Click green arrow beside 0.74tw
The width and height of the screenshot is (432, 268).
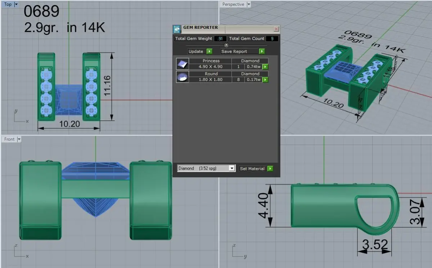265,67
